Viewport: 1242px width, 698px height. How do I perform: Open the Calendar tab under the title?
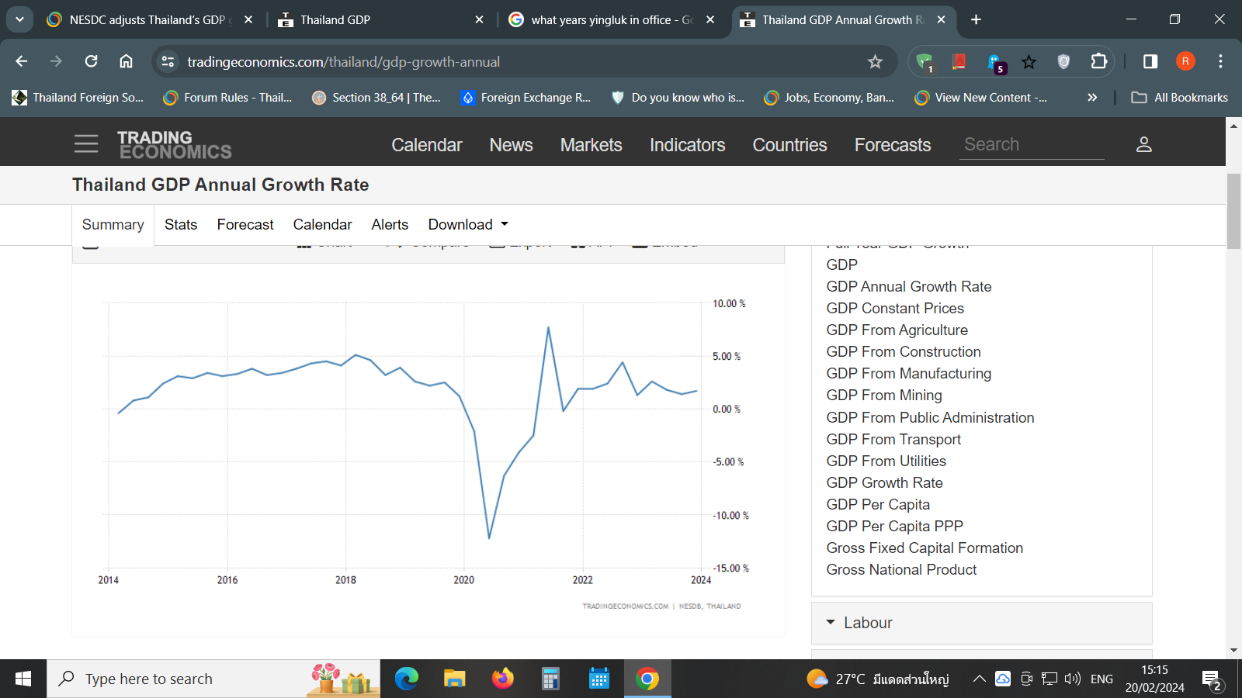322,224
